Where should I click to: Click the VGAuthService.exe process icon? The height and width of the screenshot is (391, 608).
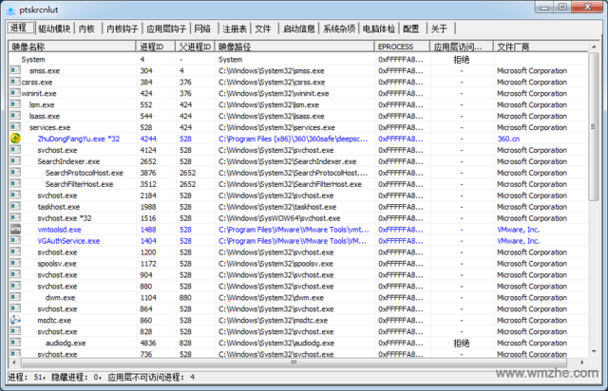pyautogui.click(x=15, y=241)
